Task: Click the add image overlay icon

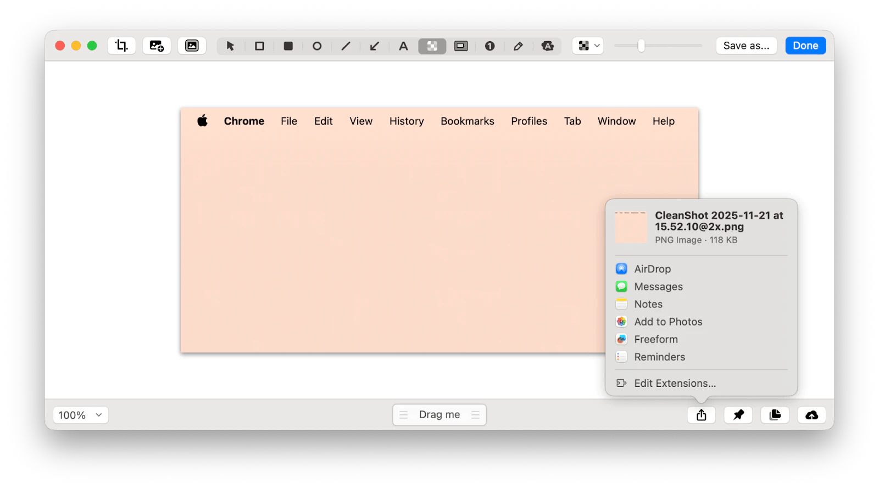Action: [x=157, y=46]
